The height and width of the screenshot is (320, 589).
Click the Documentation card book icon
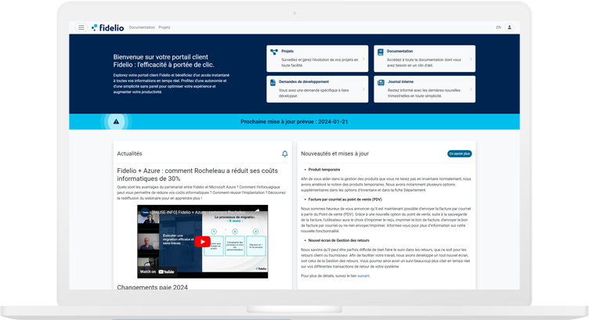point(381,52)
